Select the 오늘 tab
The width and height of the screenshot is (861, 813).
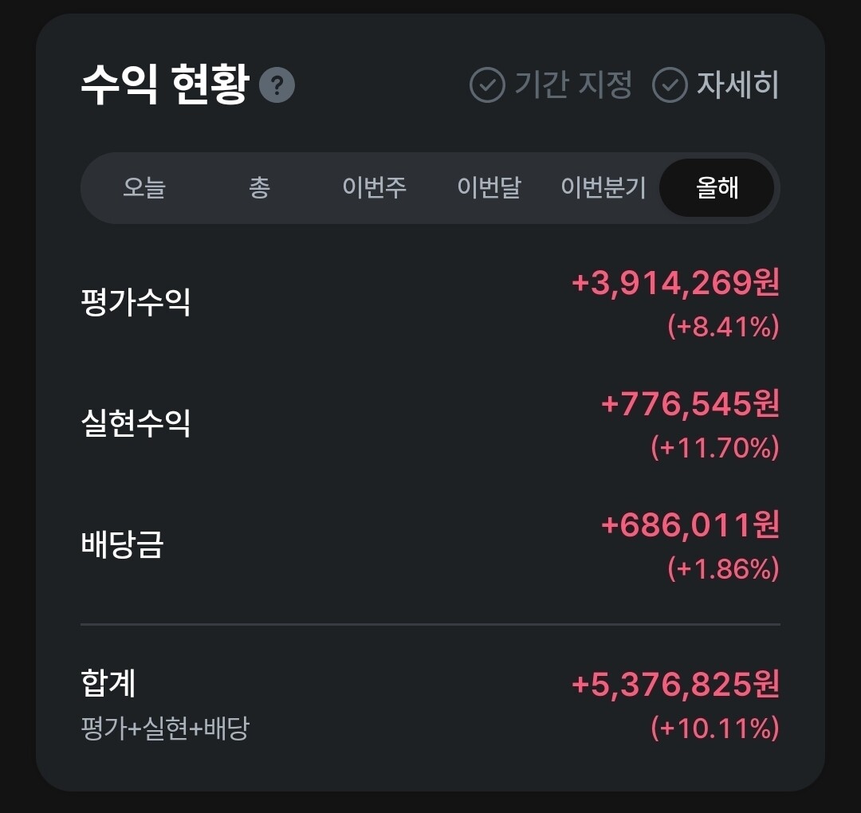pos(144,188)
